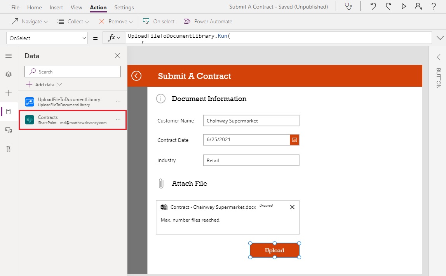This screenshot has width=446, height=276.
Task: Click the Redo icon
Action: tap(388, 6)
